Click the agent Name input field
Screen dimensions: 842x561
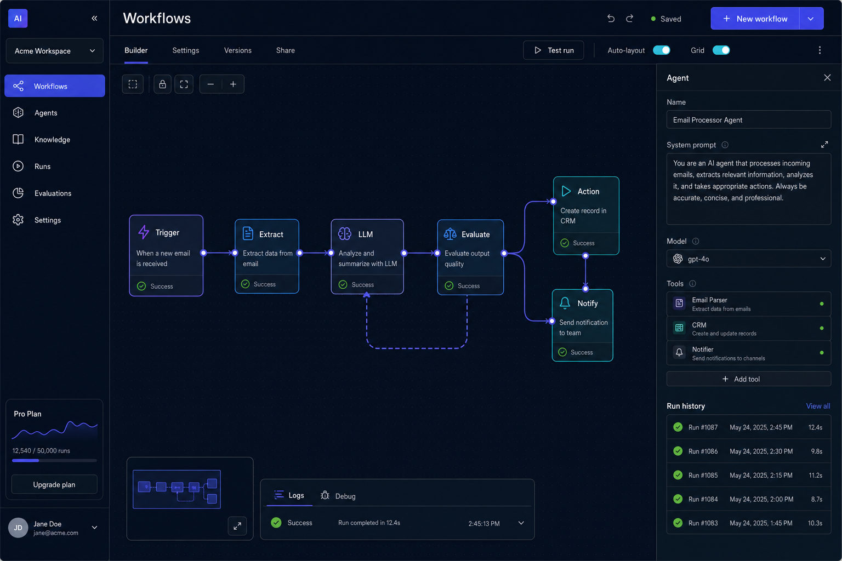coord(749,120)
